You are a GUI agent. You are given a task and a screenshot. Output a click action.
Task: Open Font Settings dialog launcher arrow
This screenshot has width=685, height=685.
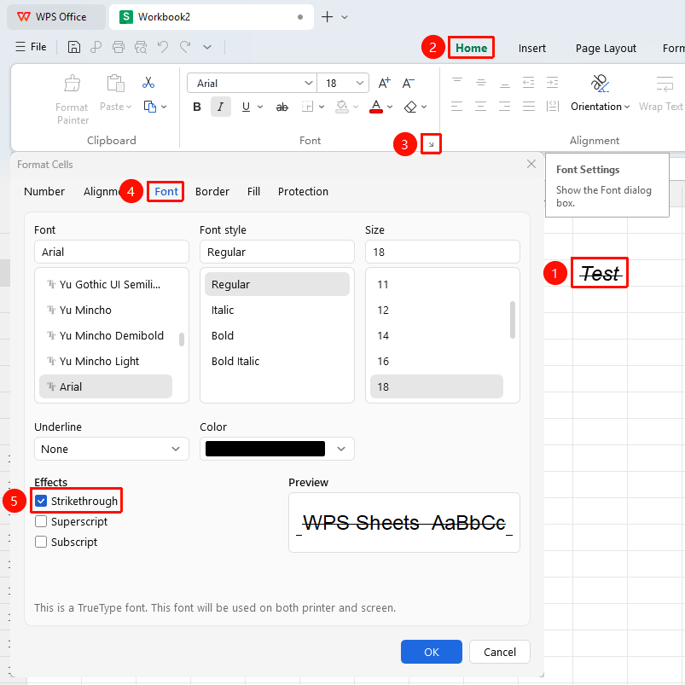pos(431,143)
